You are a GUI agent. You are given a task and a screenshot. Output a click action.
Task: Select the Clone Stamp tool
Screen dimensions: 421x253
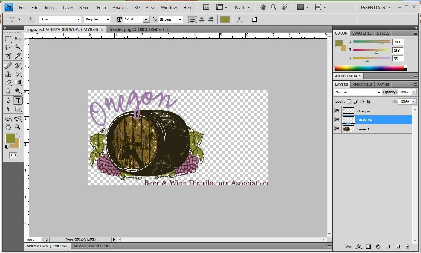8,74
